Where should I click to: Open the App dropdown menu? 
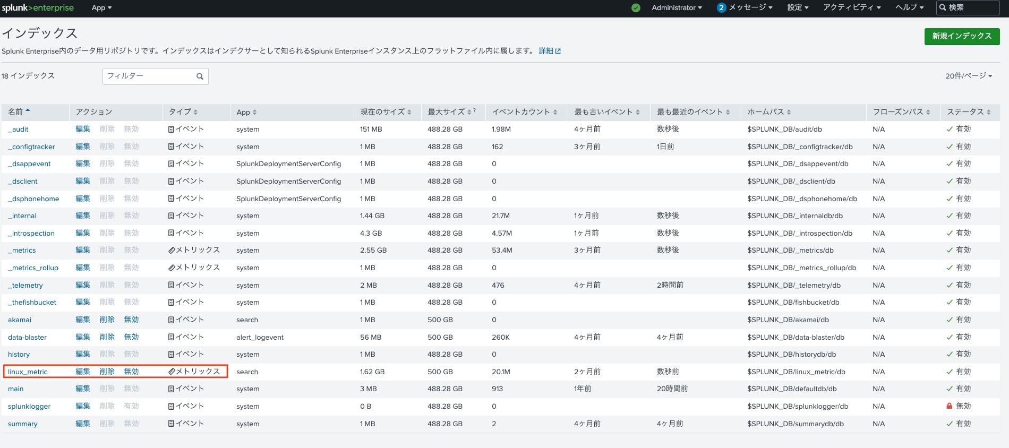point(101,8)
